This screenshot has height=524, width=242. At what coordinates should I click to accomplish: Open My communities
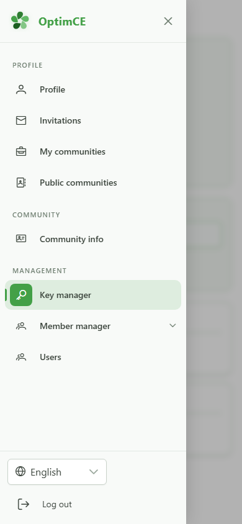tap(93, 151)
